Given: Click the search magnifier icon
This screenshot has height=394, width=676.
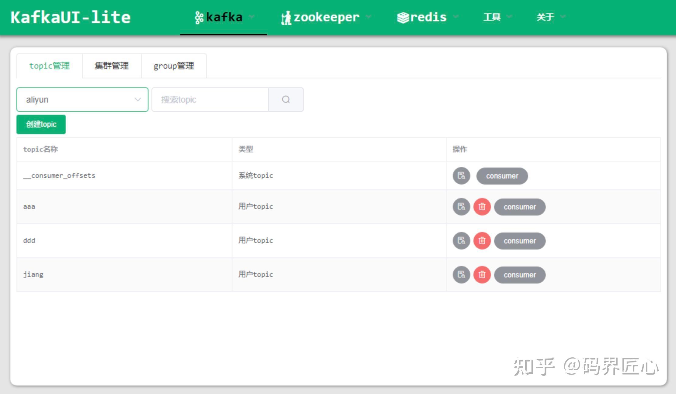Looking at the screenshot, I should (x=286, y=99).
